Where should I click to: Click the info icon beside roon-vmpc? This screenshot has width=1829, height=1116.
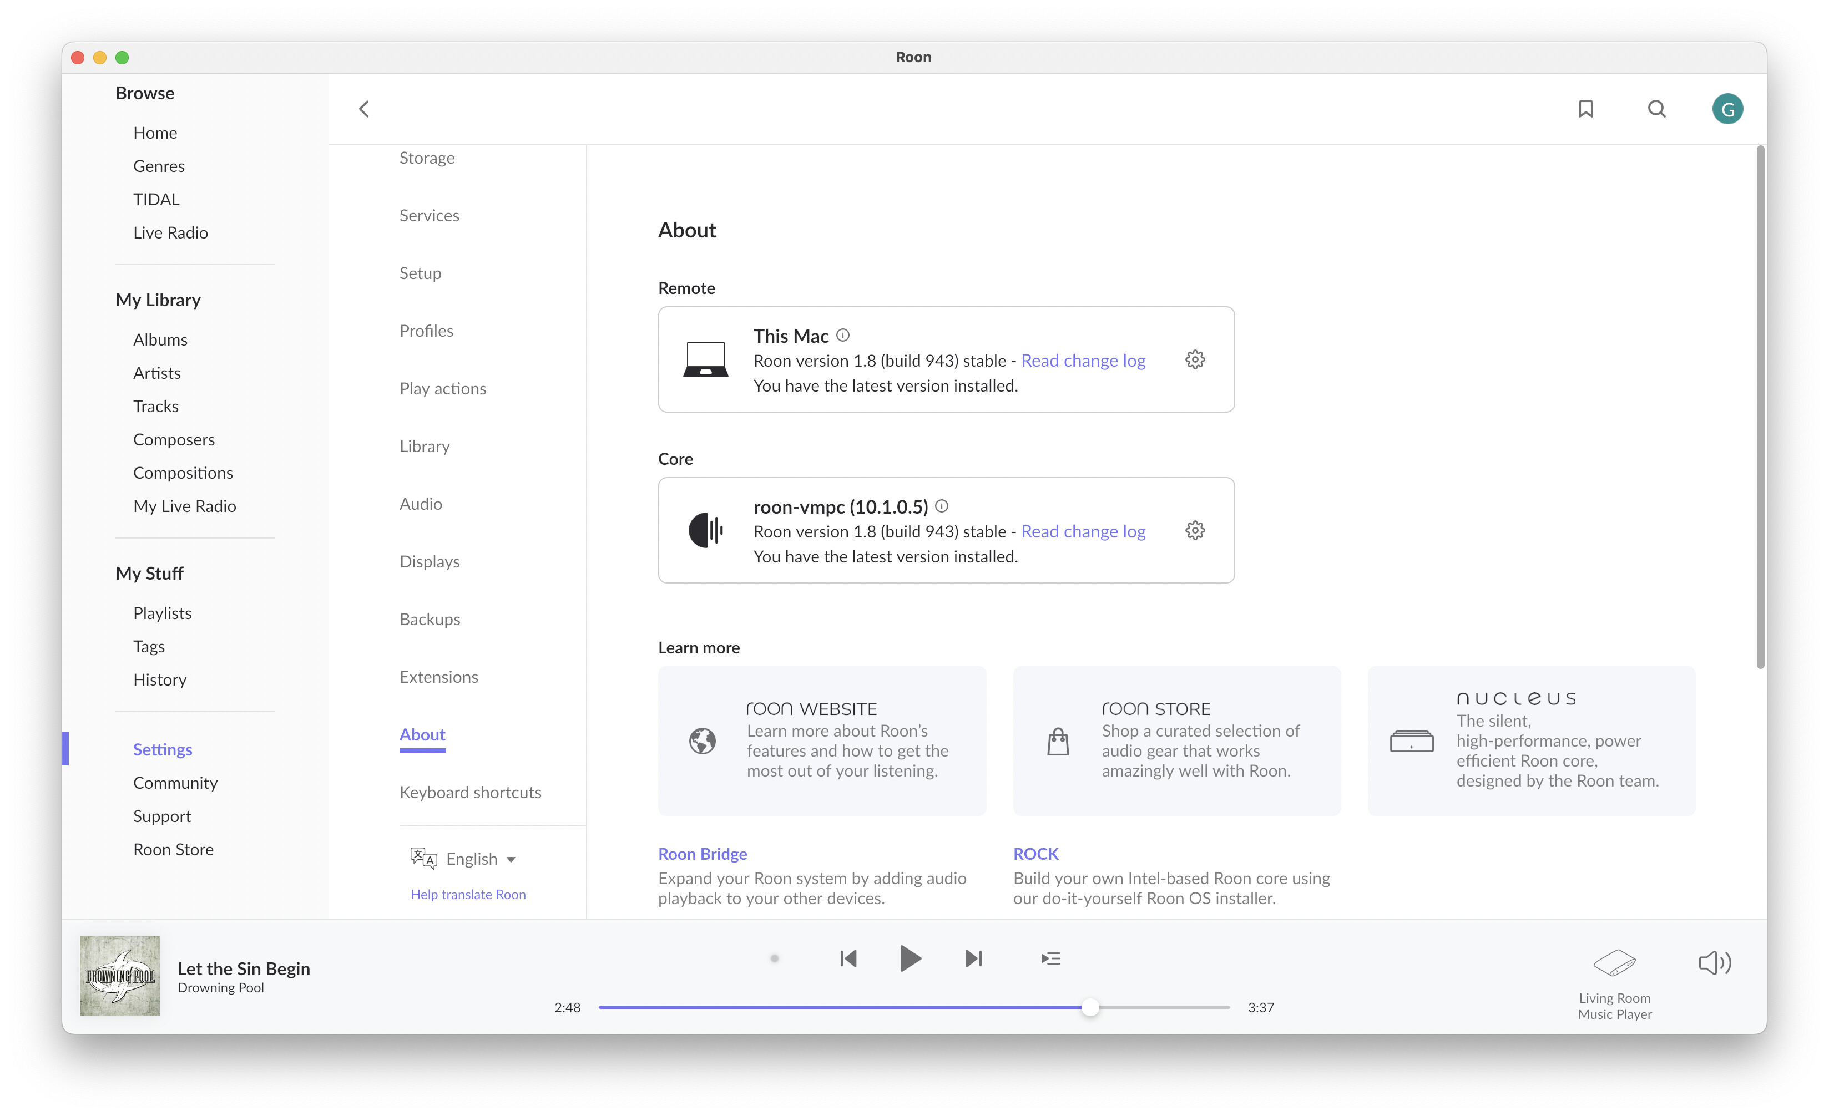(x=941, y=506)
